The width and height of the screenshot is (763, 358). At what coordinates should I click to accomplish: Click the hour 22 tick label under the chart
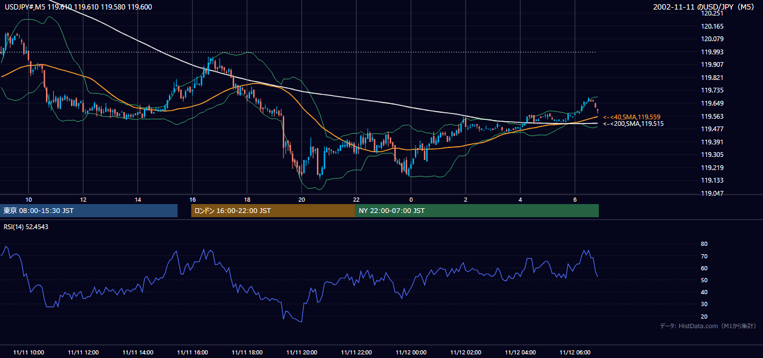tap(356, 199)
